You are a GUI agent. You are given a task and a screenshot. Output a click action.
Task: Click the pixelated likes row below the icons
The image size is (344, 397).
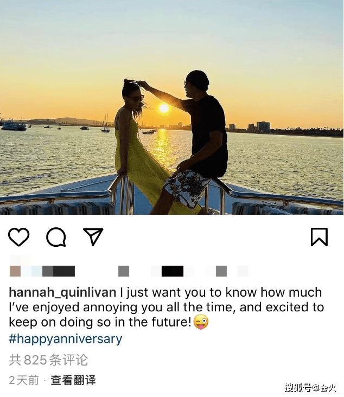129,266
